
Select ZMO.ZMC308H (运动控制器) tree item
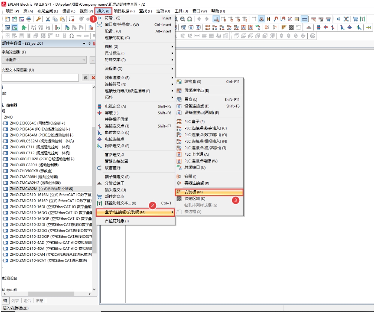coord(34,177)
